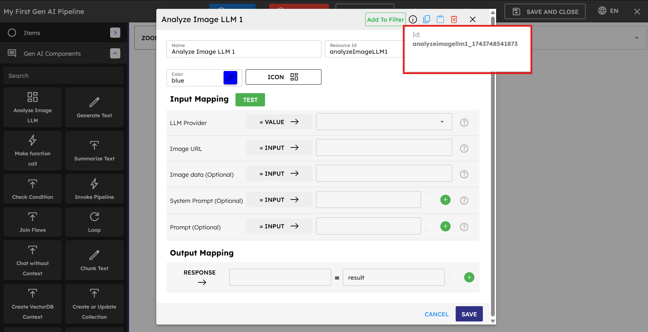Click the copy component icon
This screenshot has width=648, height=332.
[426, 19]
